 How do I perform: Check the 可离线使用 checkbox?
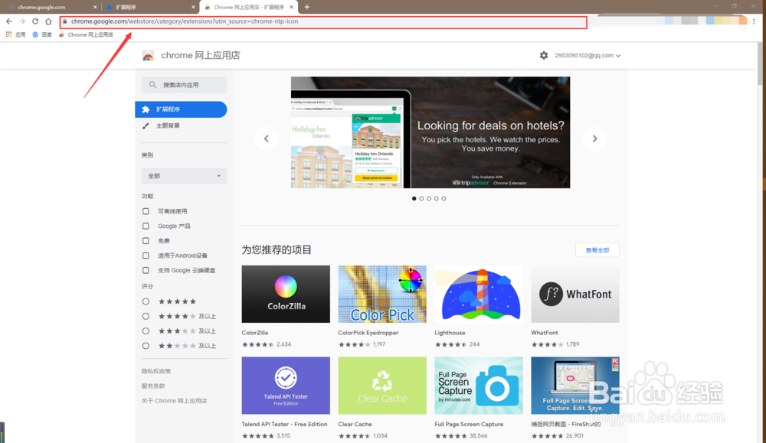[146, 211]
